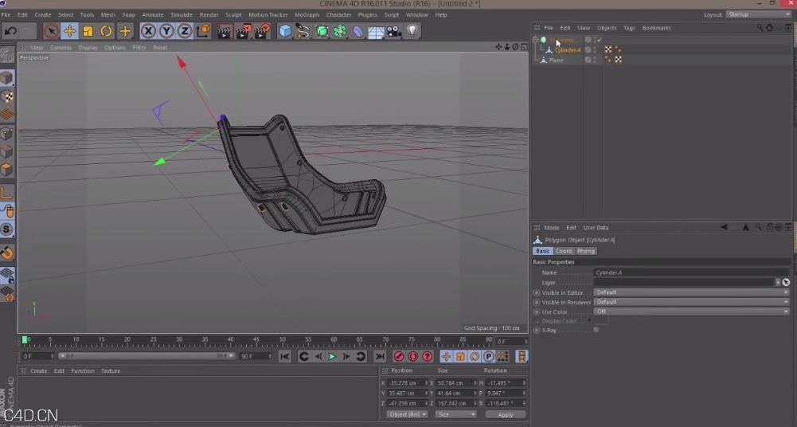Open the MoGraph menu
The width and height of the screenshot is (797, 427).
point(307,15)
